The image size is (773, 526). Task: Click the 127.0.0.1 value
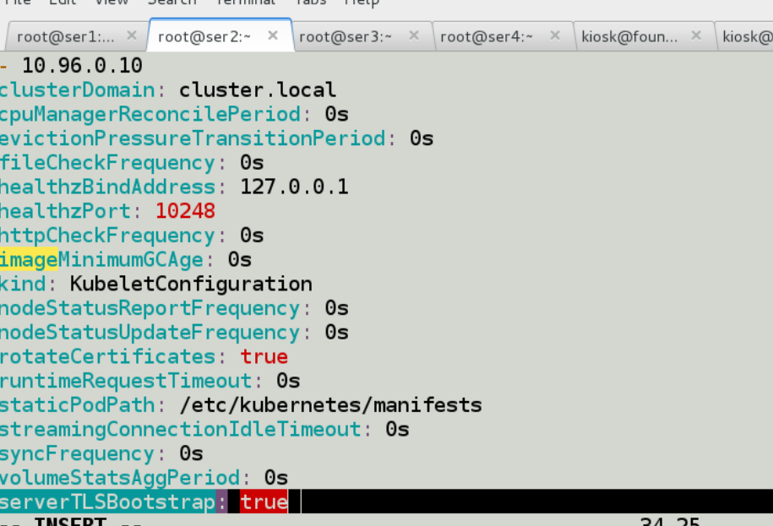point(294,187)
